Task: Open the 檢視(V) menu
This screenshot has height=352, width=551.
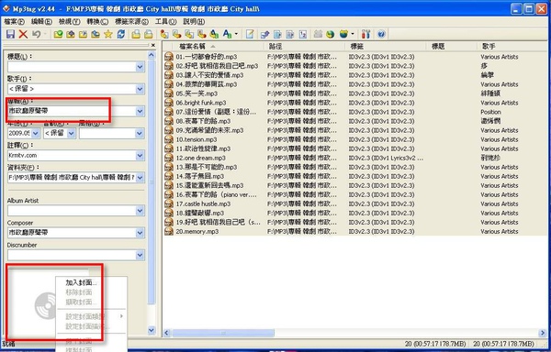Action: (69, 22)
